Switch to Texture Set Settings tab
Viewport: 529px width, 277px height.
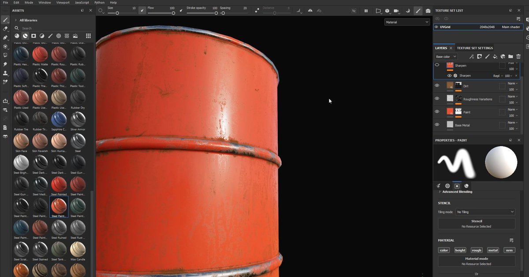(x=475, y=48)
